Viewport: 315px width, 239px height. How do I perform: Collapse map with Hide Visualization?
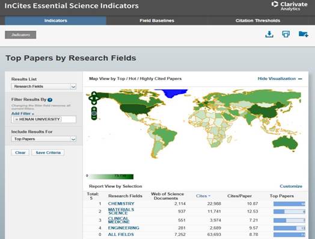(280, 79)
